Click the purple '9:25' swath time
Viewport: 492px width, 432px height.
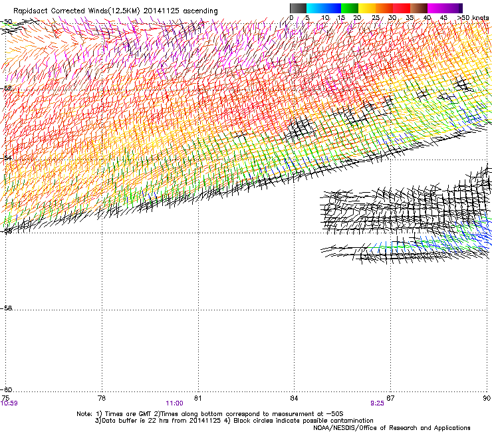[377, 403]
